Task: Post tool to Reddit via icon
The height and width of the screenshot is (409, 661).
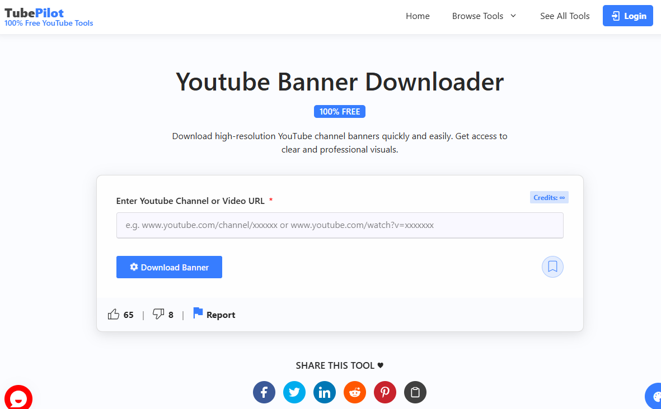Action: (355, 392)
